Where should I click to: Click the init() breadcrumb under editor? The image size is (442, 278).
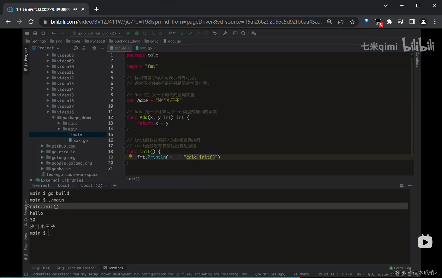(133, 179)
